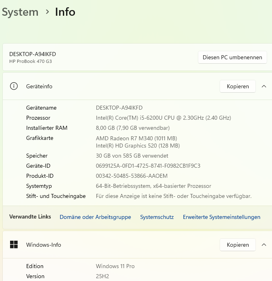The height and width of the screenshot is (281, 272).
Task: Open the Systemschutz link
Action: point(157,217)
